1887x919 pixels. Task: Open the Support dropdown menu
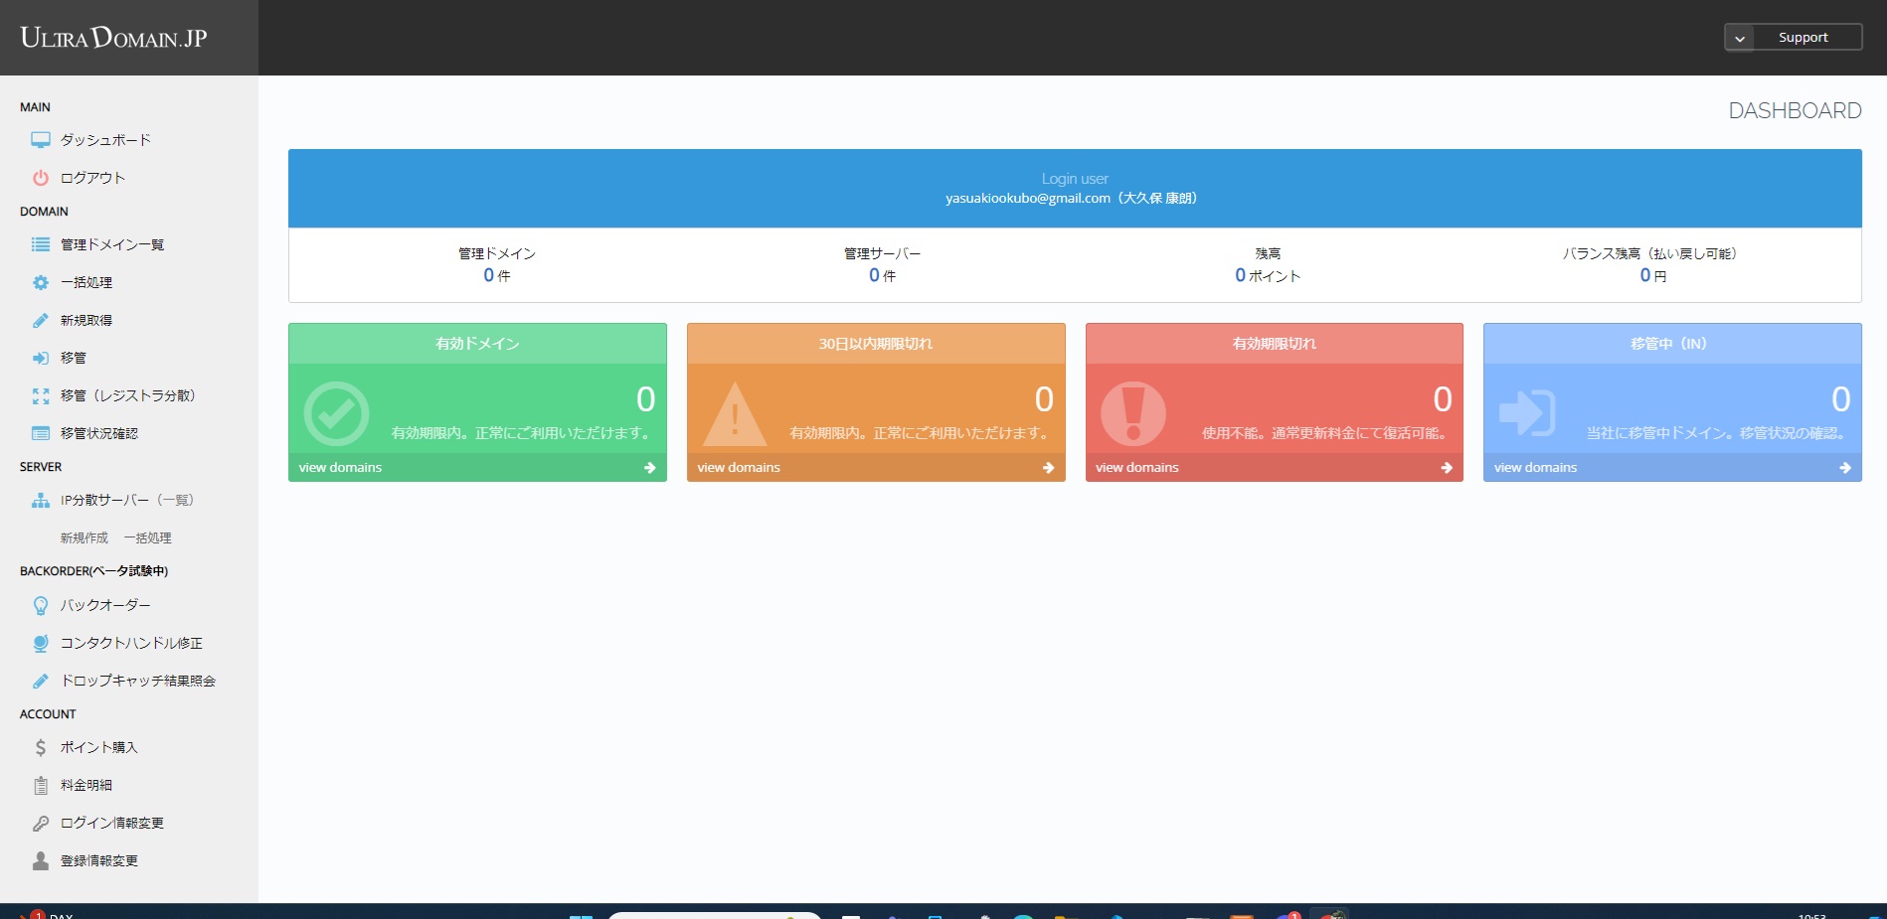coord(1801,38)
